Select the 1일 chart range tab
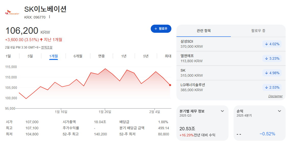The height and width of the screenshot is (144, 291). pos(8,56)
